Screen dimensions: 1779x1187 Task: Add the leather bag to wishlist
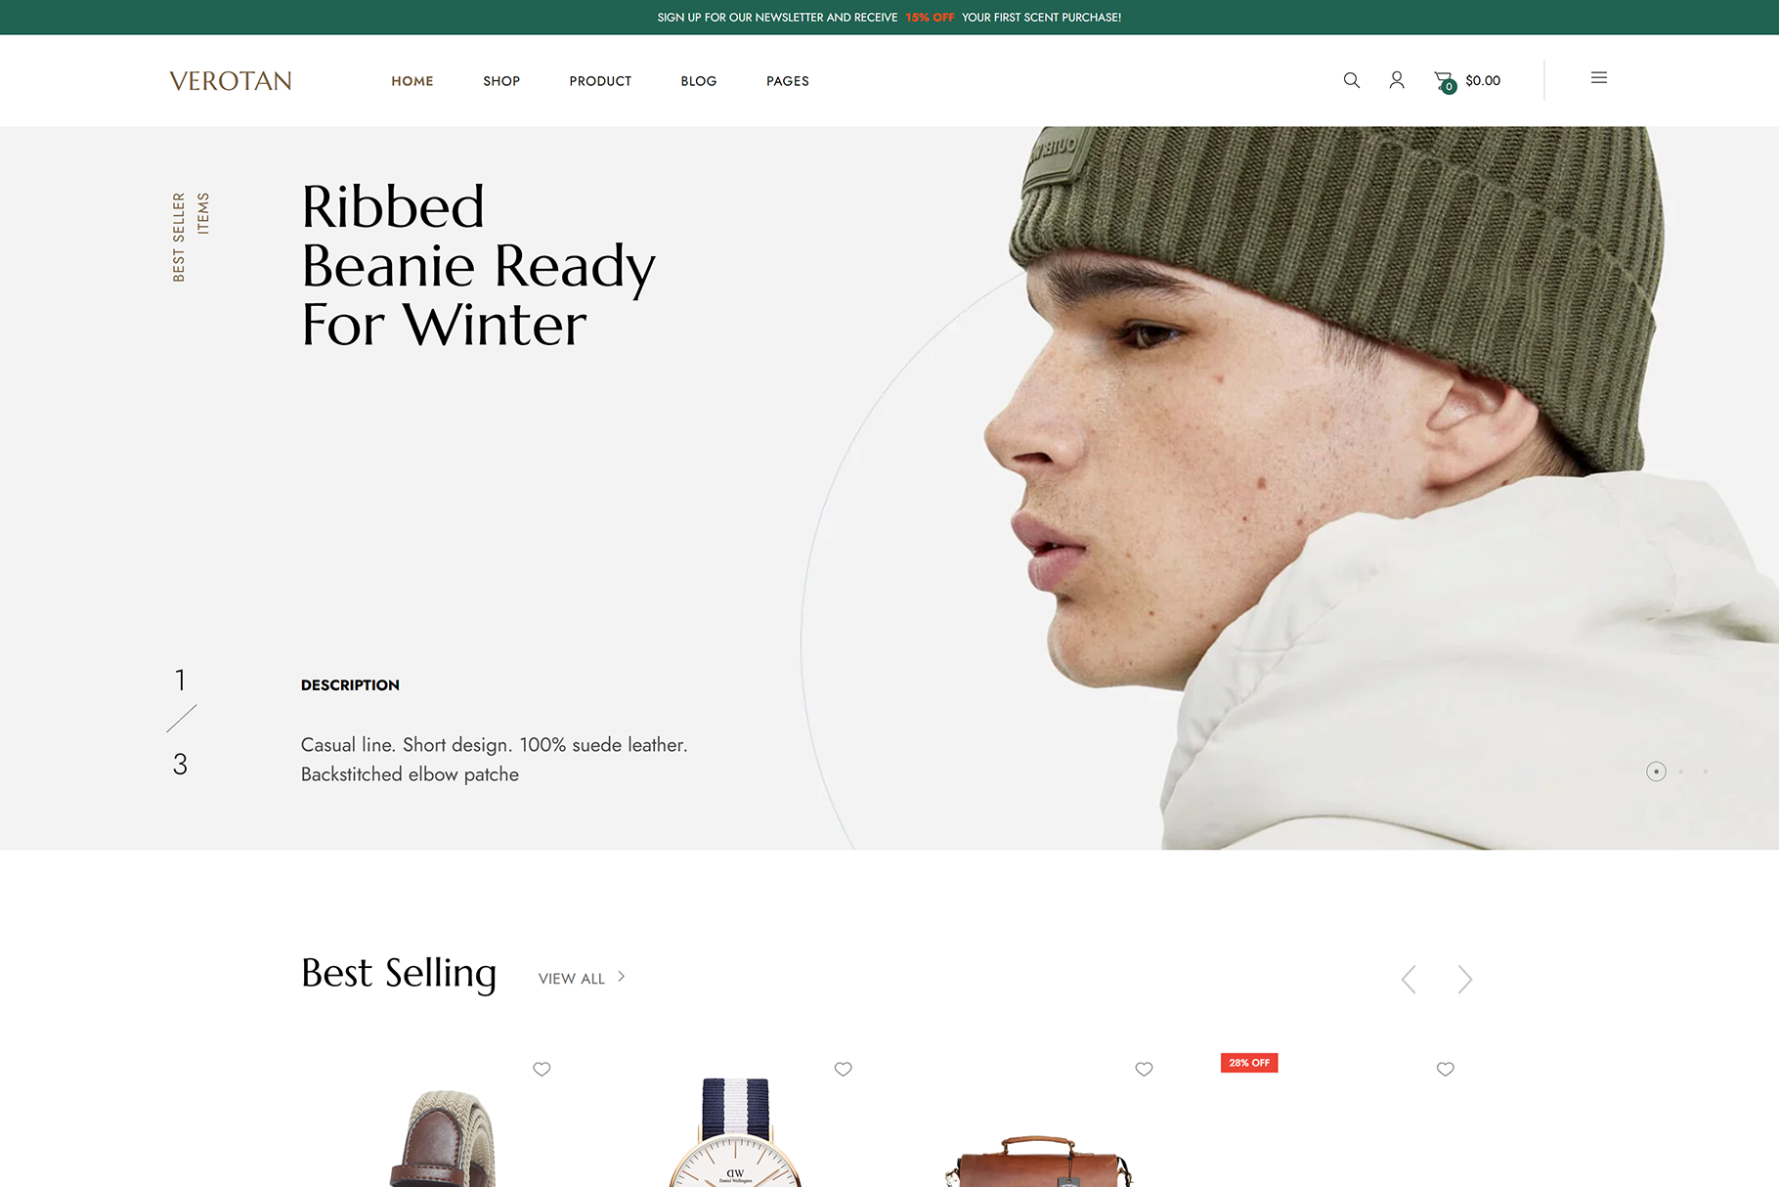pyautogui.click(x=1144, y=1069)
